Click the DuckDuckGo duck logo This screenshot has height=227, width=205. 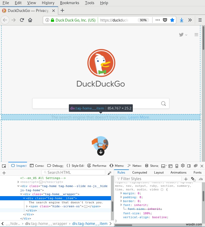(x=101, y=63)
